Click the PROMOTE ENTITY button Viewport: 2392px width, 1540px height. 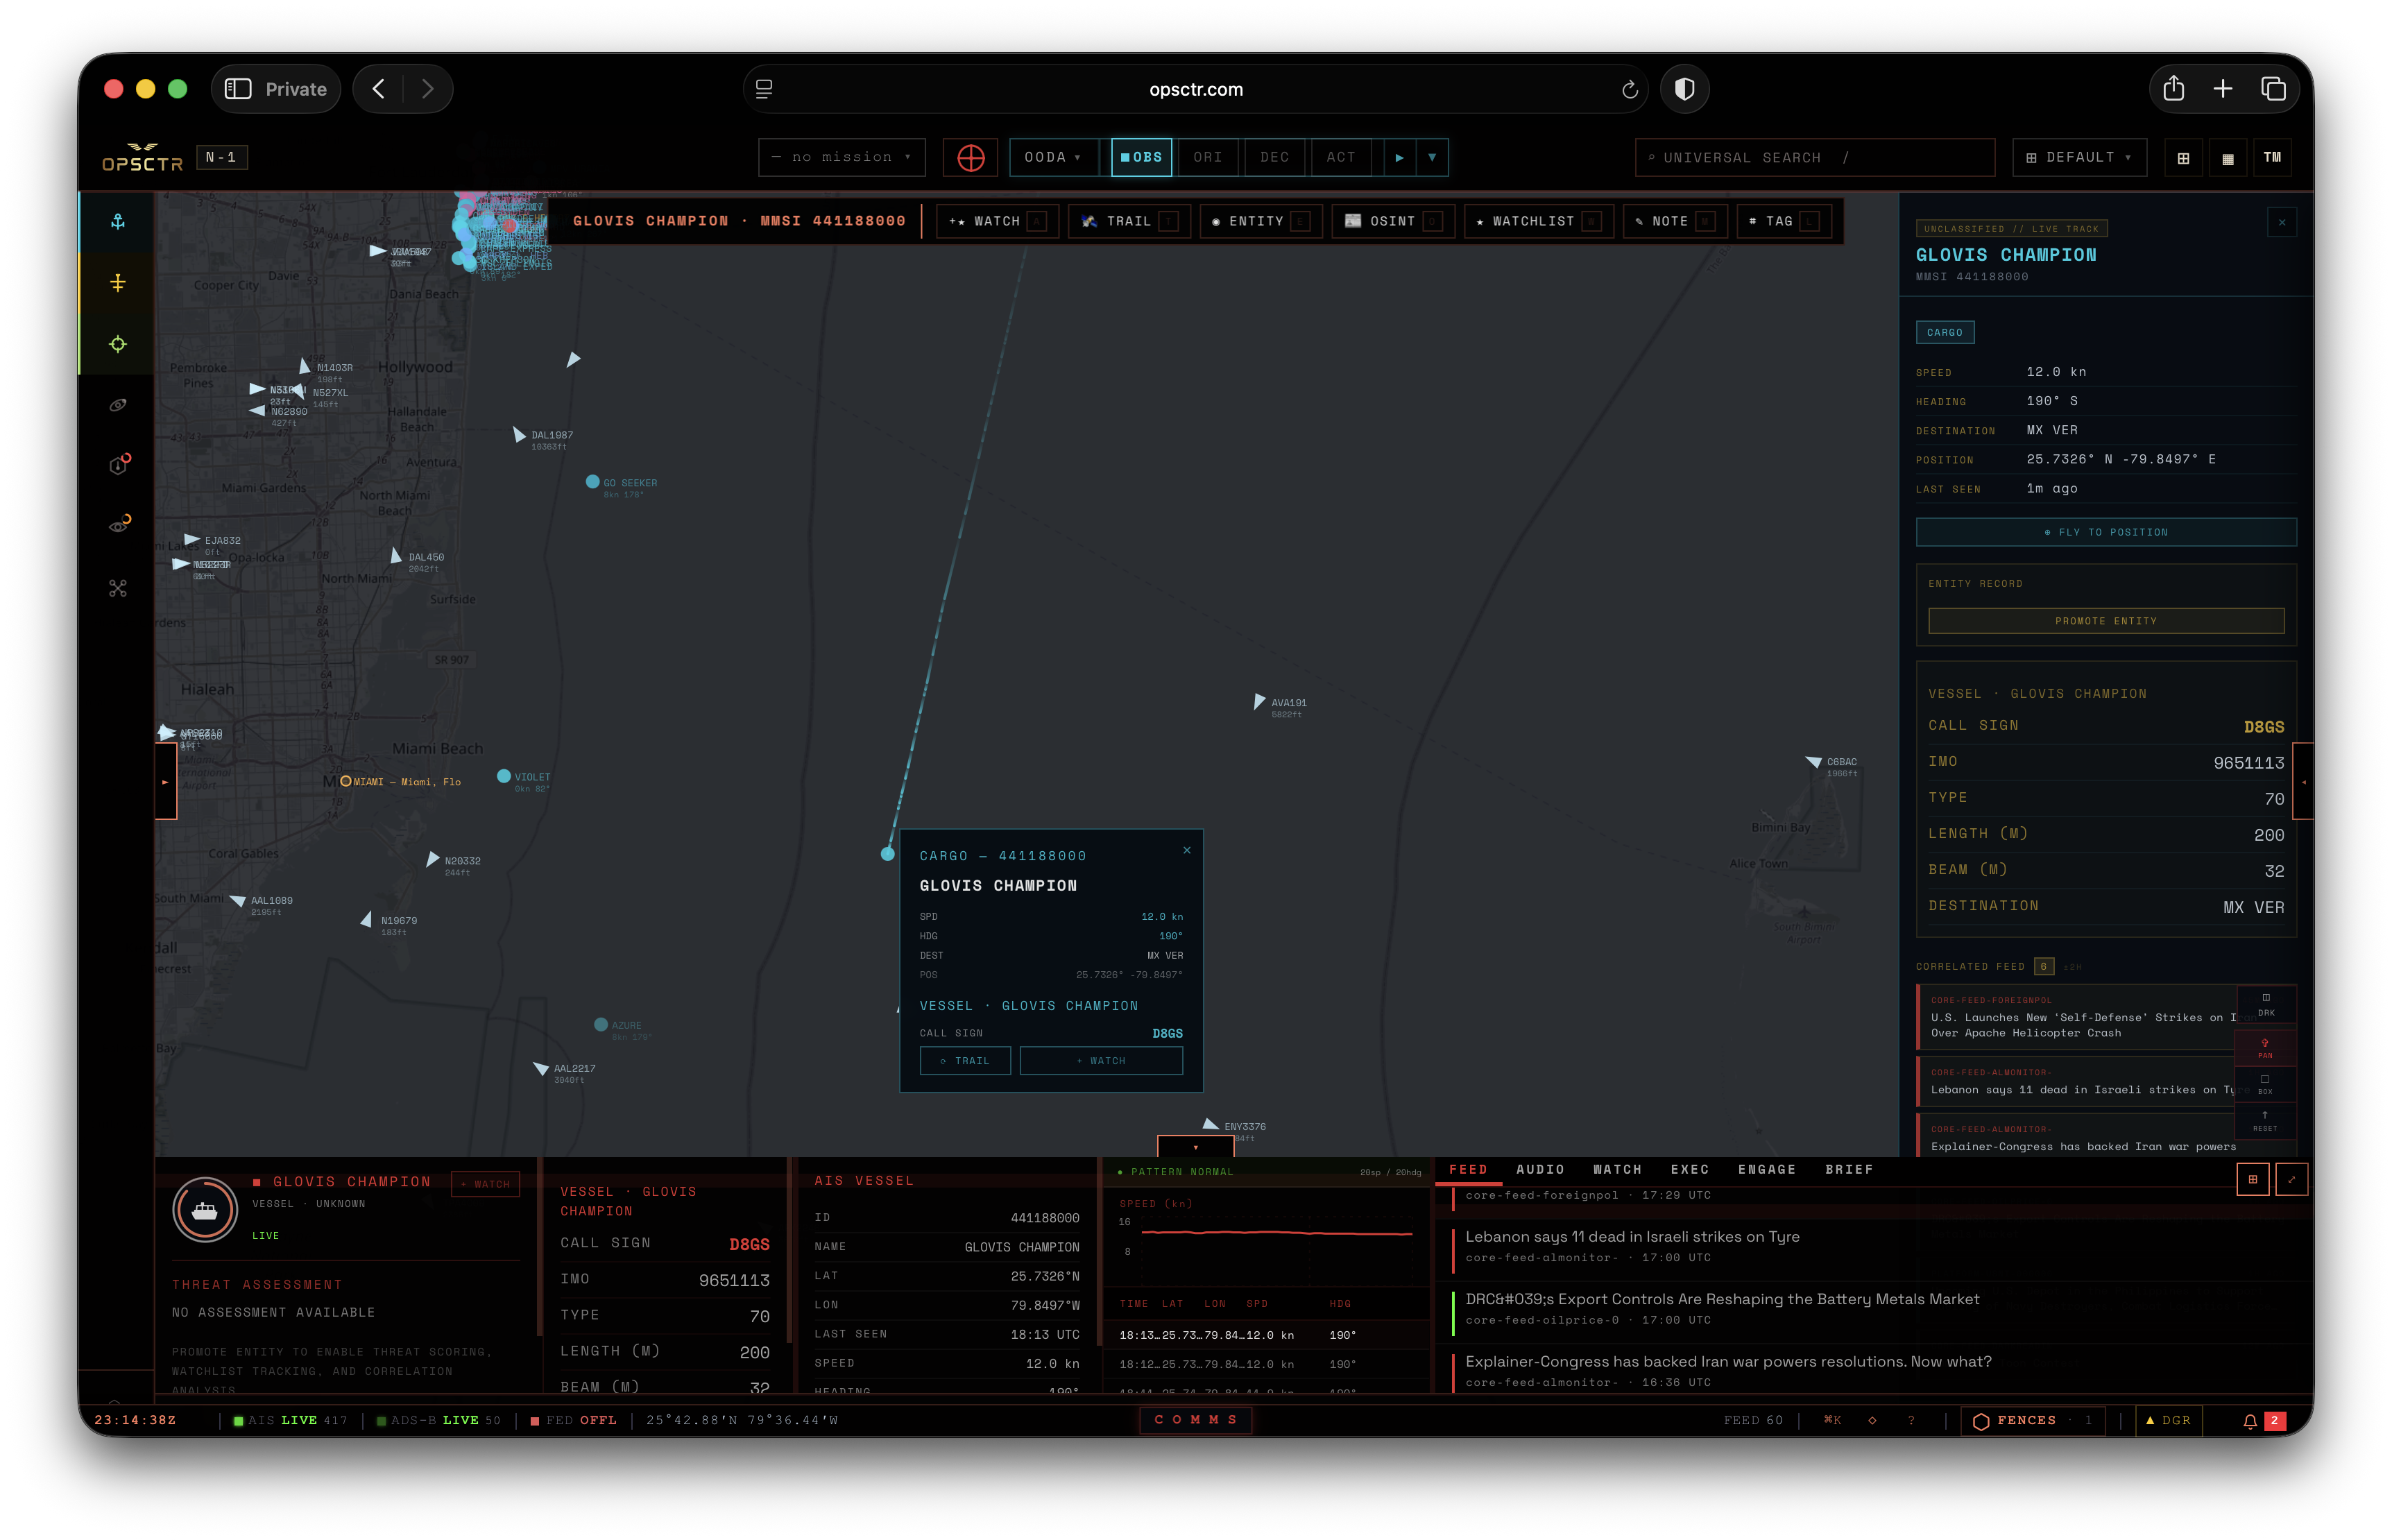[x=2105, y=621]
